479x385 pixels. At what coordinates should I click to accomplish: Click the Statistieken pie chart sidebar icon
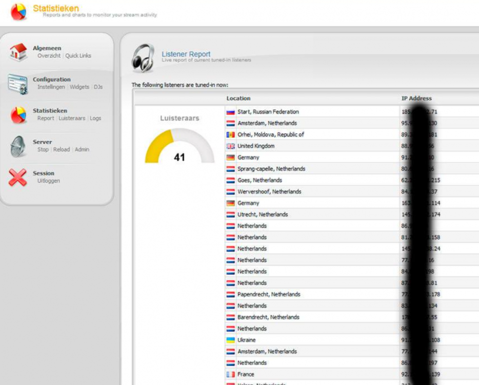[18, 115]
